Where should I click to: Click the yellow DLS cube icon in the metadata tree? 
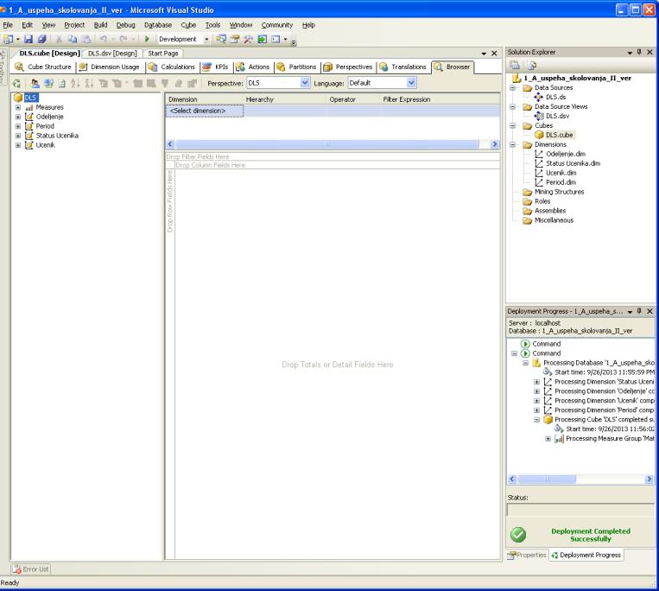coord(18,98)
